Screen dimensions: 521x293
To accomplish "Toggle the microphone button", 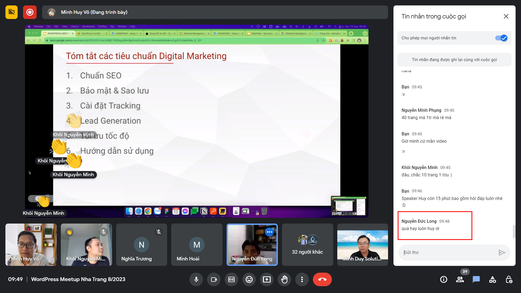I will pos(196,279).
